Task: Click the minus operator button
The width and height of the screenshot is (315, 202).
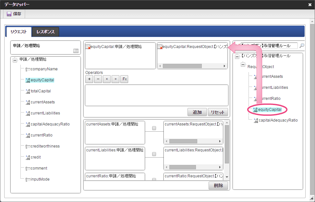Action: click(98, 79)
